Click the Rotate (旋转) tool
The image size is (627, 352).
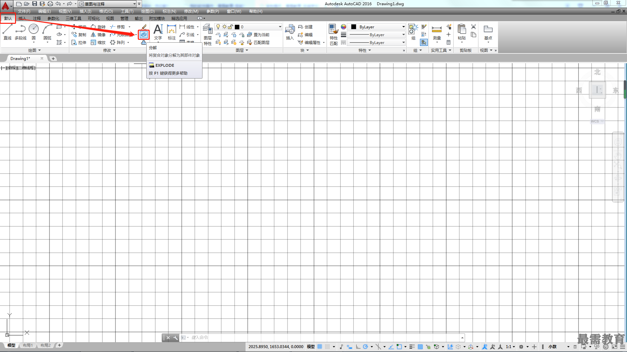click(x=98, y=27)
